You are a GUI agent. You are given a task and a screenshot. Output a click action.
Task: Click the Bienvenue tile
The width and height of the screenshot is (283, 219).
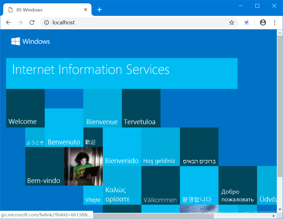click(x=103, y=108)
